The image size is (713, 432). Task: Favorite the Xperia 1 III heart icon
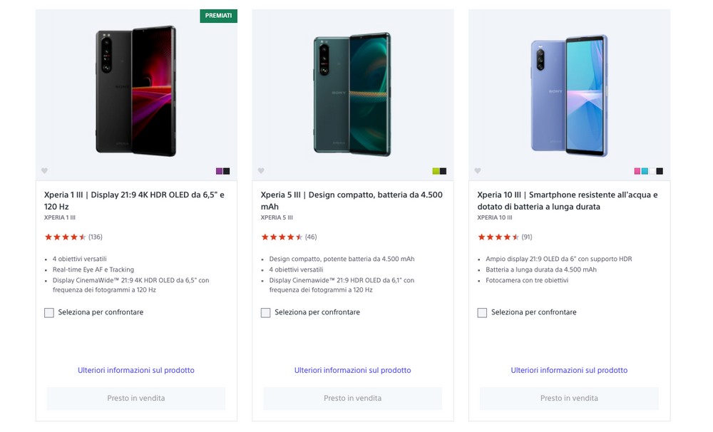click(44, 171)
